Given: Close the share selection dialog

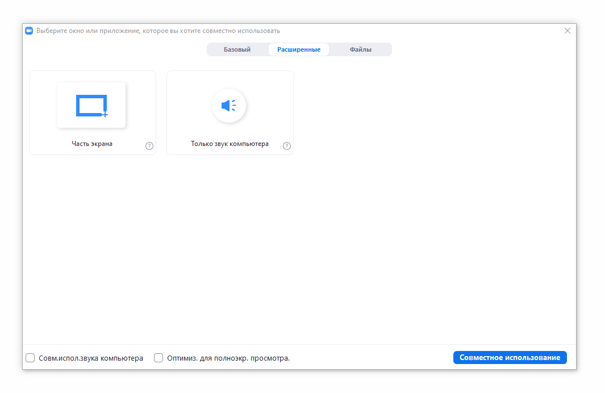Looking at the screenshot, I should pyautogui.click(x=567, y=31).
